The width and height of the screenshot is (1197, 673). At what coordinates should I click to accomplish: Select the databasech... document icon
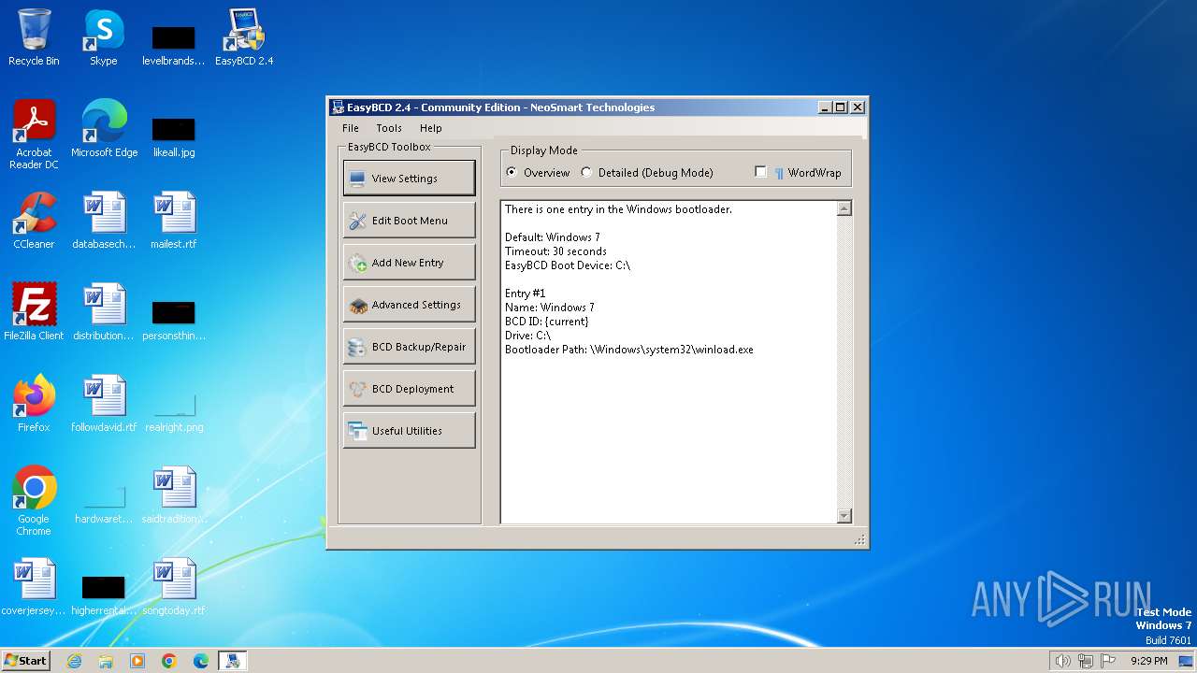pyautogui.click(x=104, y=221)
